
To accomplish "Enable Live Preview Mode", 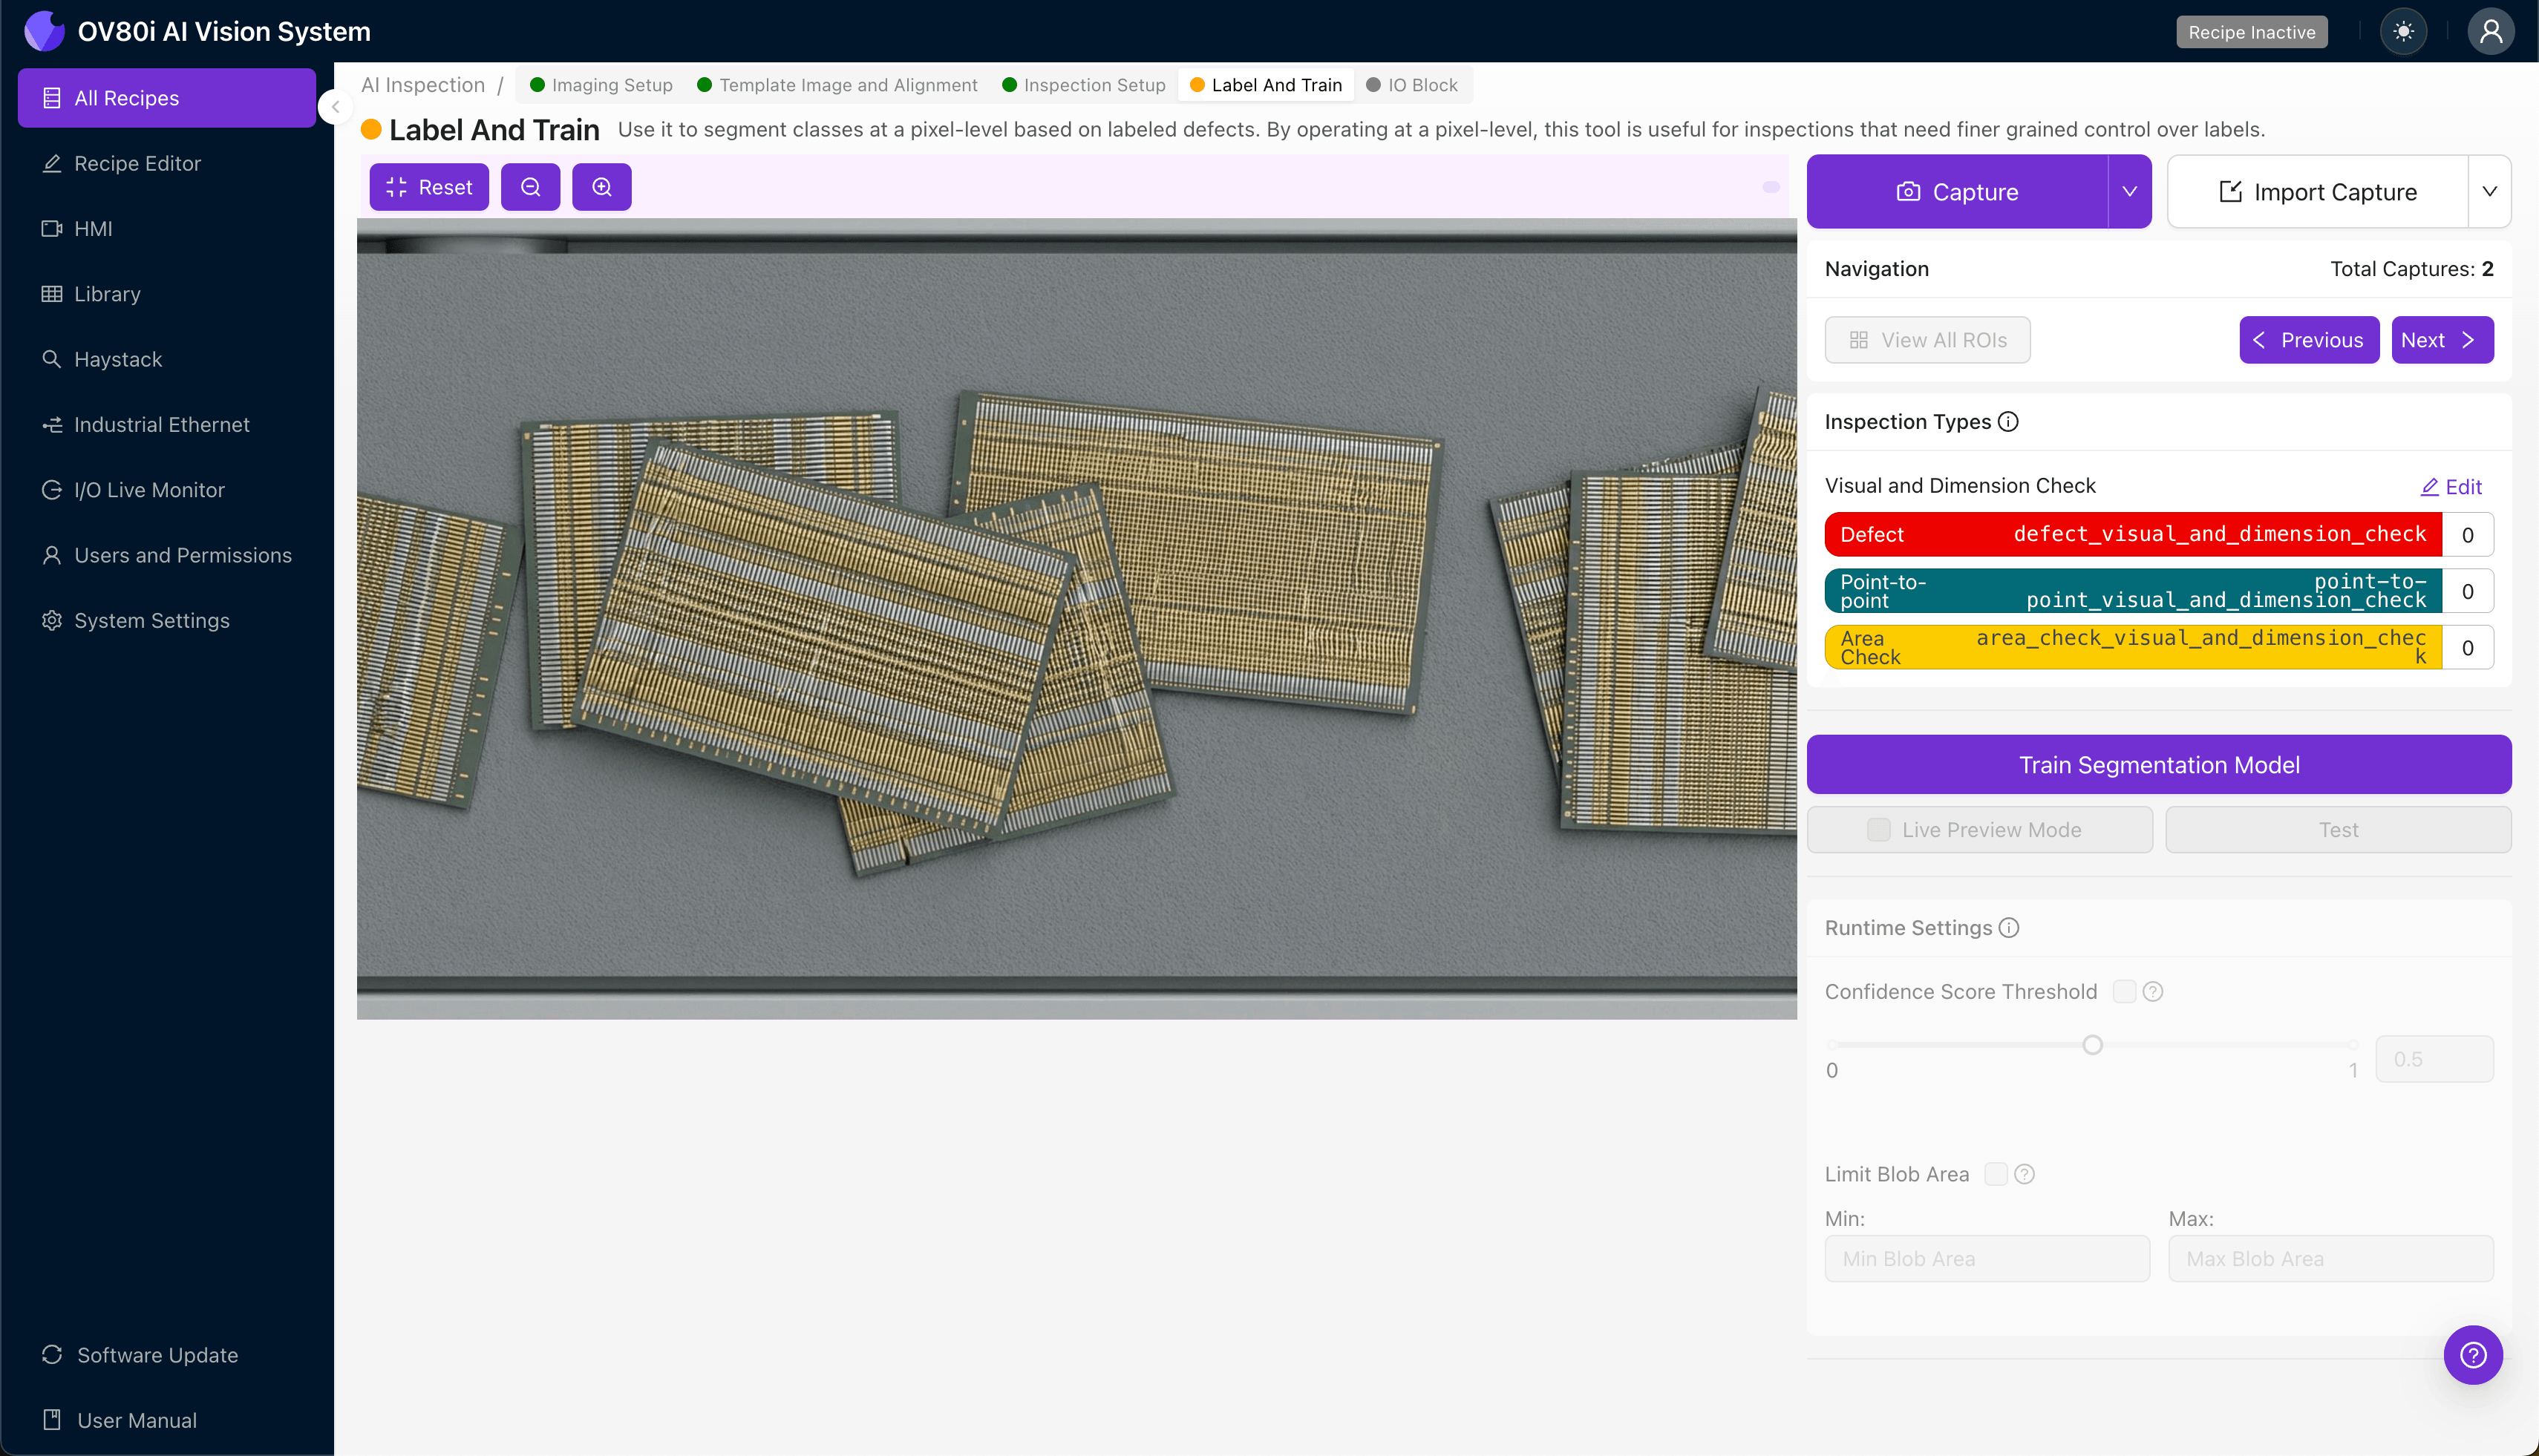I will [x=1878, y=829].
